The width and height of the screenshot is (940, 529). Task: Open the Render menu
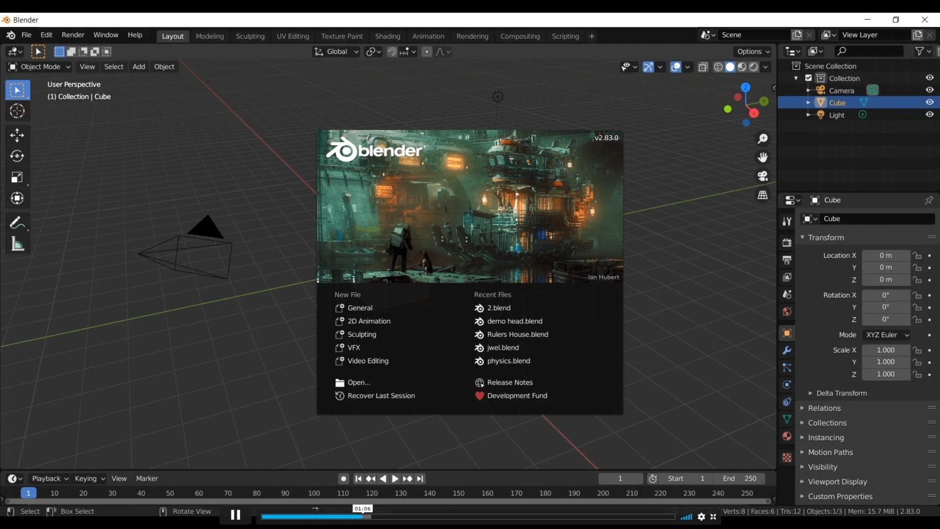click(73, 35)
